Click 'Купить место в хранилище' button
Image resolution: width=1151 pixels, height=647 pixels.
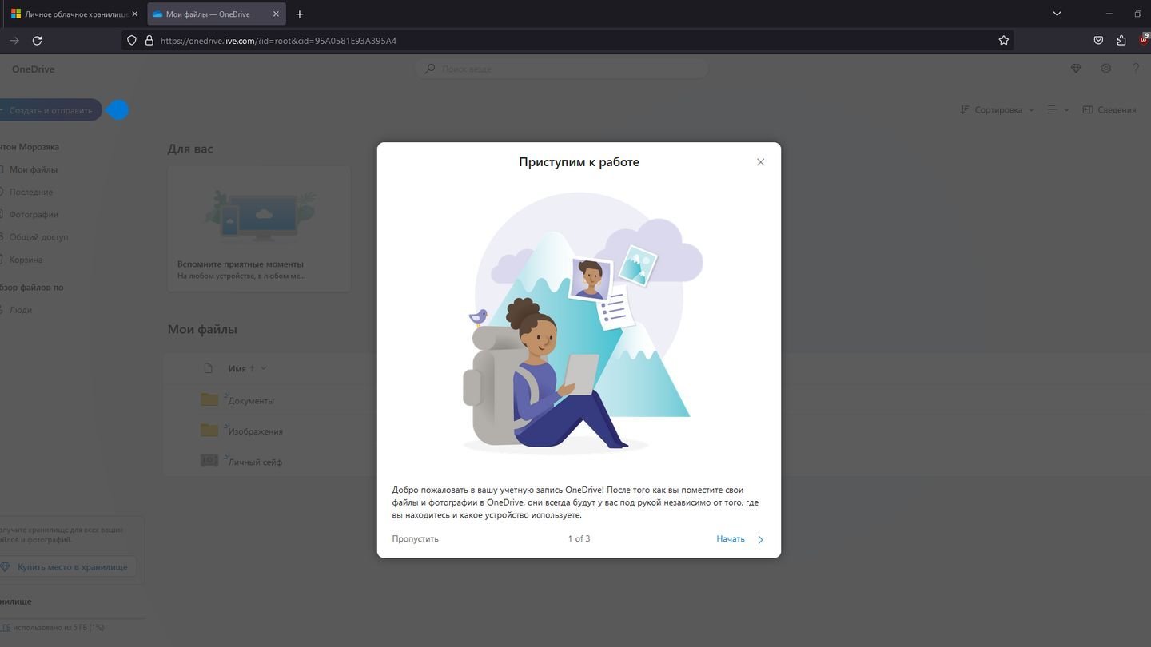(x=68, y=567)
